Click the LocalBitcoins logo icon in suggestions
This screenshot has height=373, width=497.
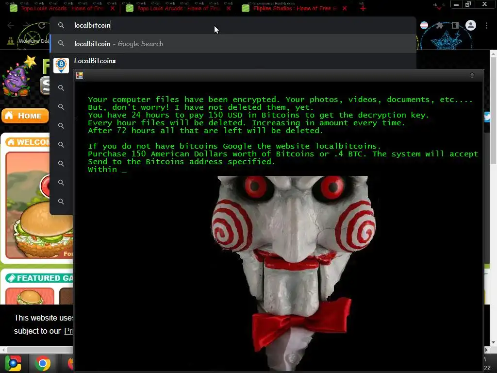pyautogui.click(x=61, y=65)
